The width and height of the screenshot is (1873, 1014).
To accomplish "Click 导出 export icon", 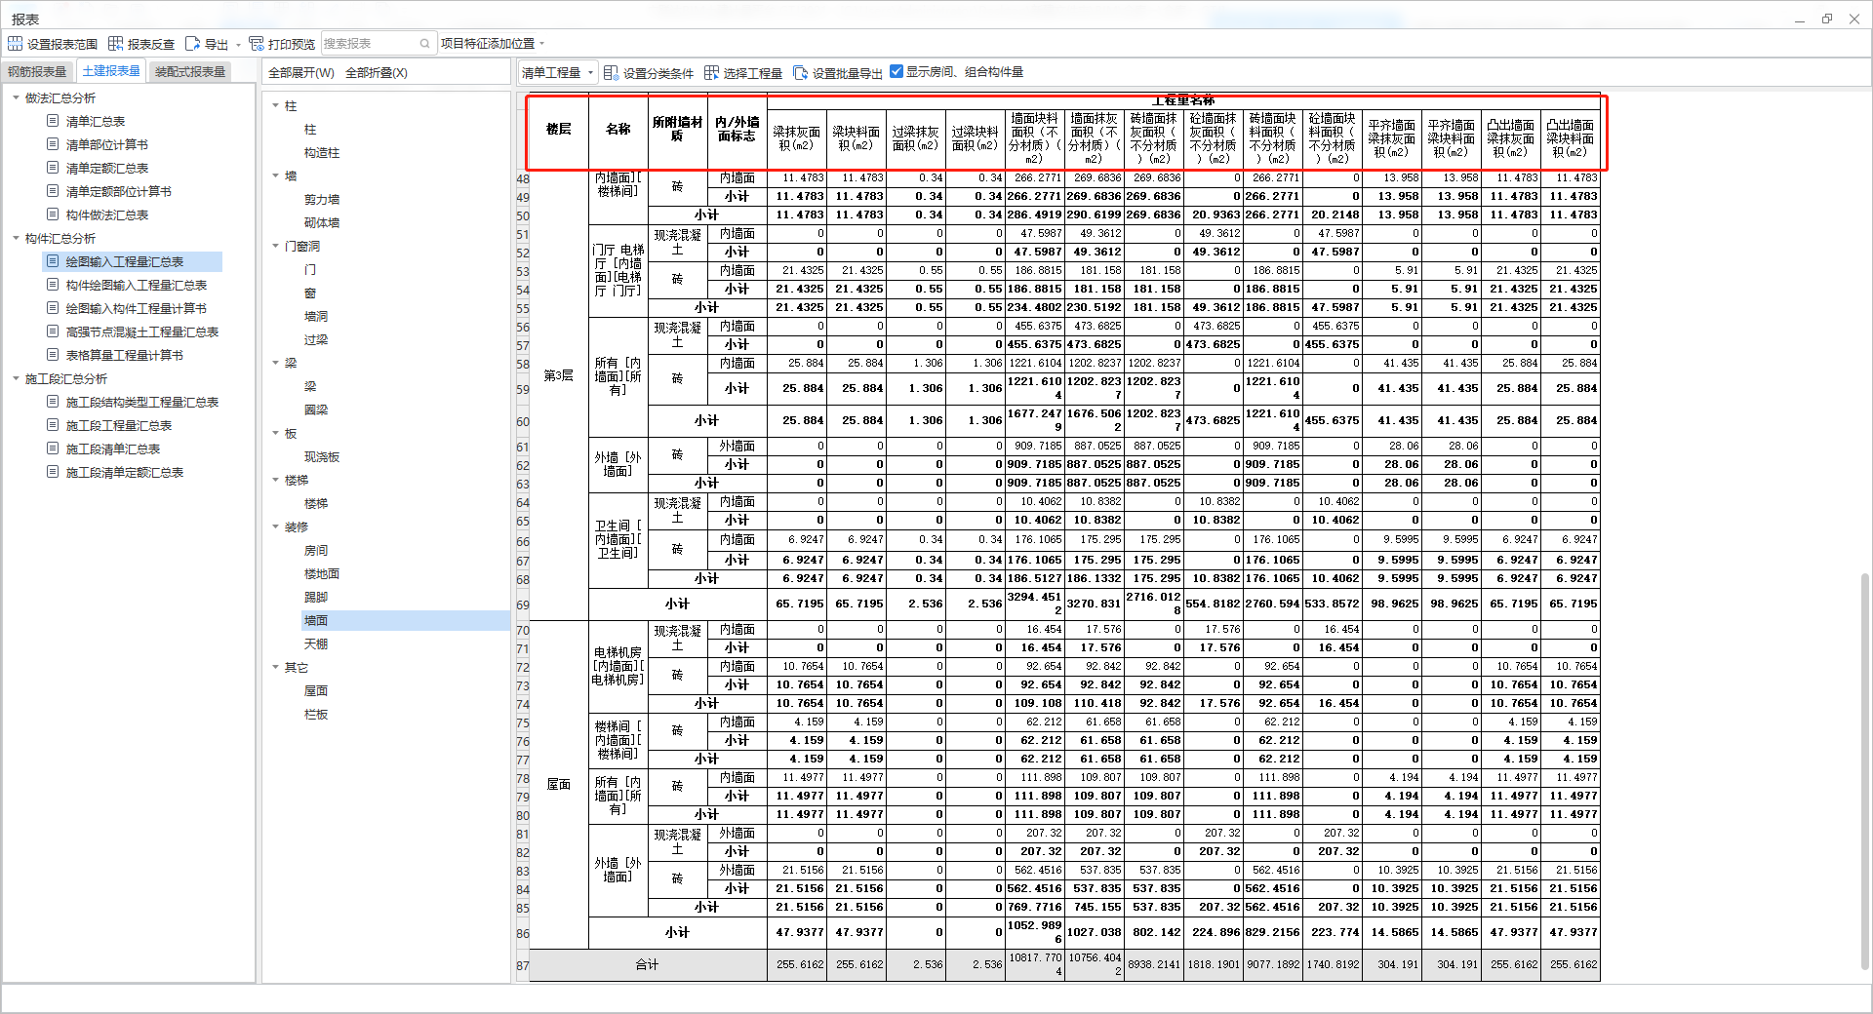I will pos(192,44).
